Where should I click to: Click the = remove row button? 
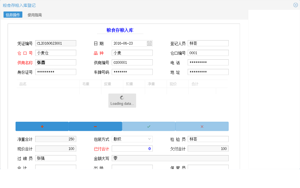(x=95, y=126)
